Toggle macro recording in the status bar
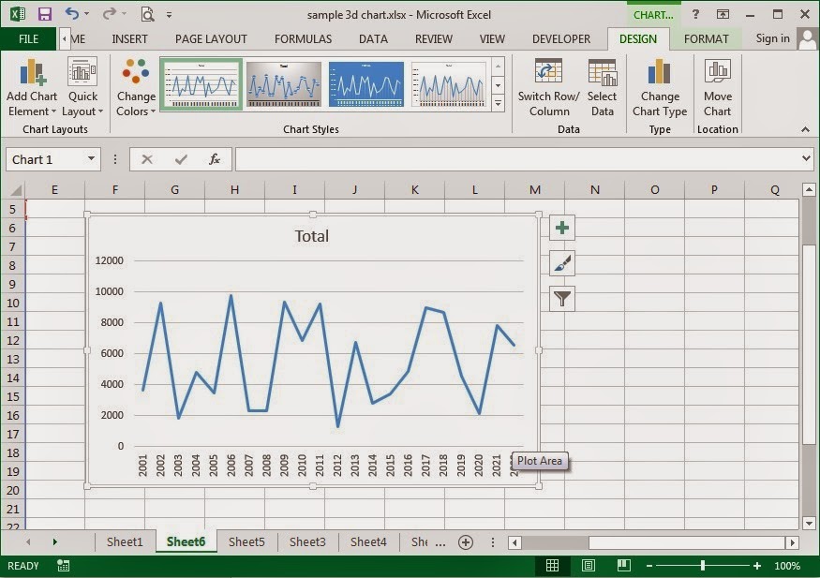Screen dimensions: 820x578 pyautogui.click(x=62, y=565)
